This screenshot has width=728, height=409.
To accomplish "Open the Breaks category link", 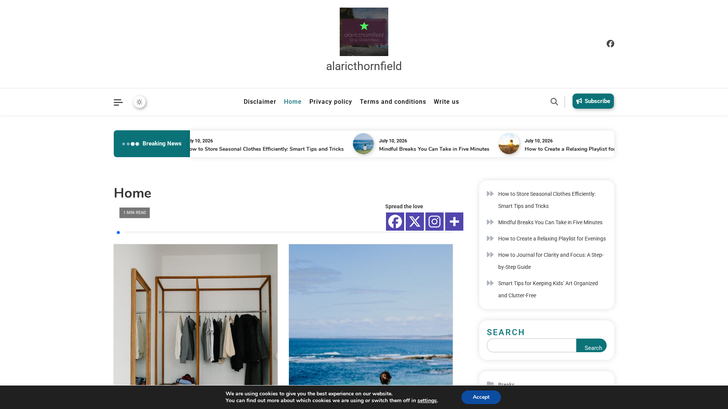I will pos(506,384).
